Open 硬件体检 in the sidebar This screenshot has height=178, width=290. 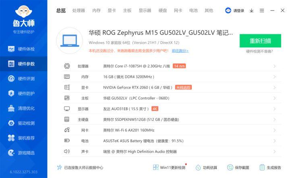[23, 49]
